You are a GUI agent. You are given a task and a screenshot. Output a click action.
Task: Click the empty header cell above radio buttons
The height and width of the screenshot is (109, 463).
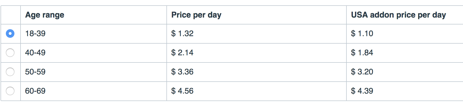11,15
